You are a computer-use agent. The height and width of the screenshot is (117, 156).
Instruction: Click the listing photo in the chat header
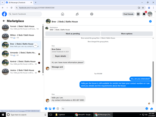[x=48, y=21]
